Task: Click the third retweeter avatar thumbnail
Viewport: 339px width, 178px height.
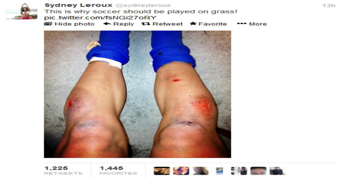Action: click(x=201, y=171)
